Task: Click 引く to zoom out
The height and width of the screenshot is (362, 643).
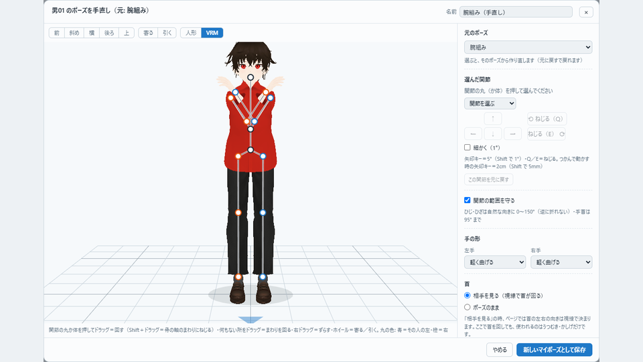Action: point(167,33)
